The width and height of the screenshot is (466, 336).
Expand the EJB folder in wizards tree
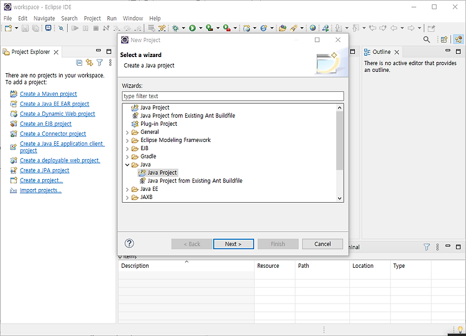tap(127, 149)
